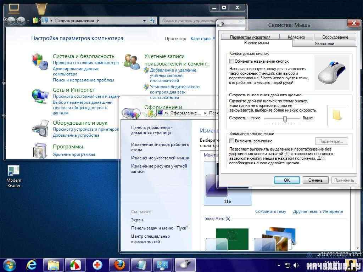The image size is (363, 272).
Task: Switch to Mouse Properties taskbar button
Action: [185, 265]
